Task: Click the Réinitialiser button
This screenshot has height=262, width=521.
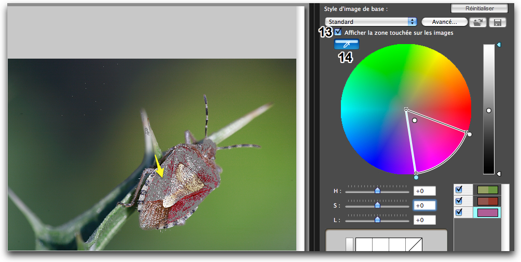Action: (479, 8)
